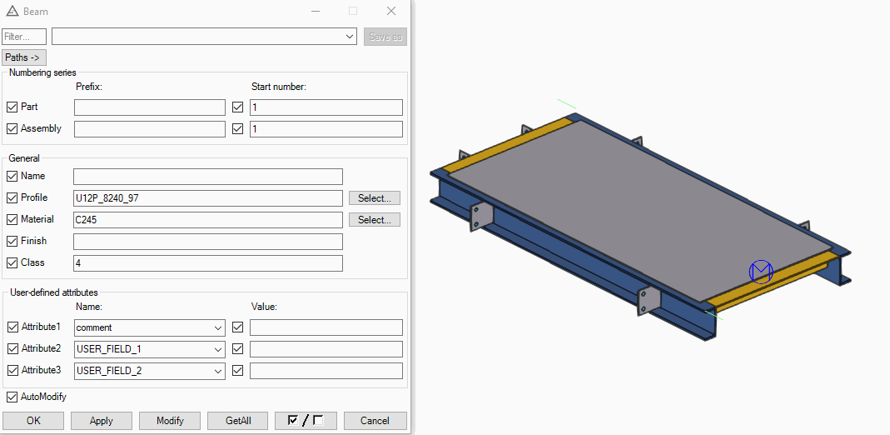The image size is (890, 435).
Task: Toggle the AutoModify checkbox
Action: (x=12, y=397)
